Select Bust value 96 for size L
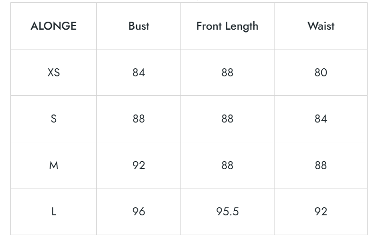Screen dimensions: 386x245 (x=138, y=212)
